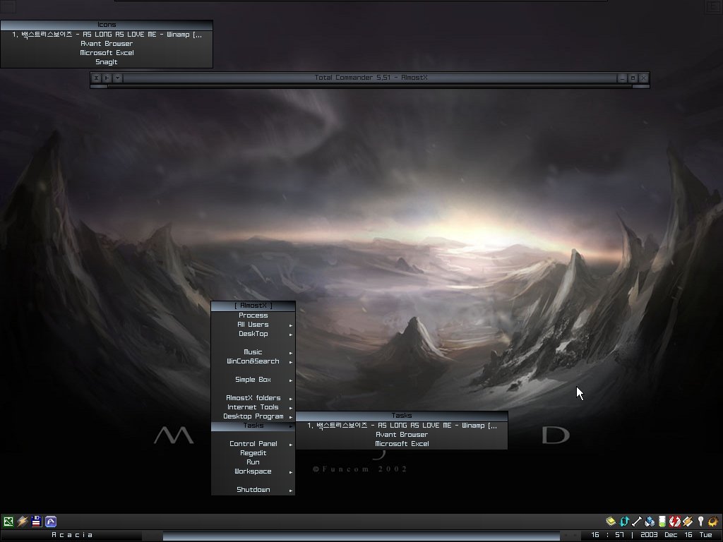Click the orange gear tray icon
Viewport: 723px width, 542px height.
click(x=713, y=522)
